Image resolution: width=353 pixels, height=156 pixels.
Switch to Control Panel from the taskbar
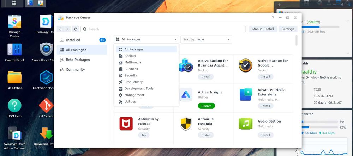point(30,3)
